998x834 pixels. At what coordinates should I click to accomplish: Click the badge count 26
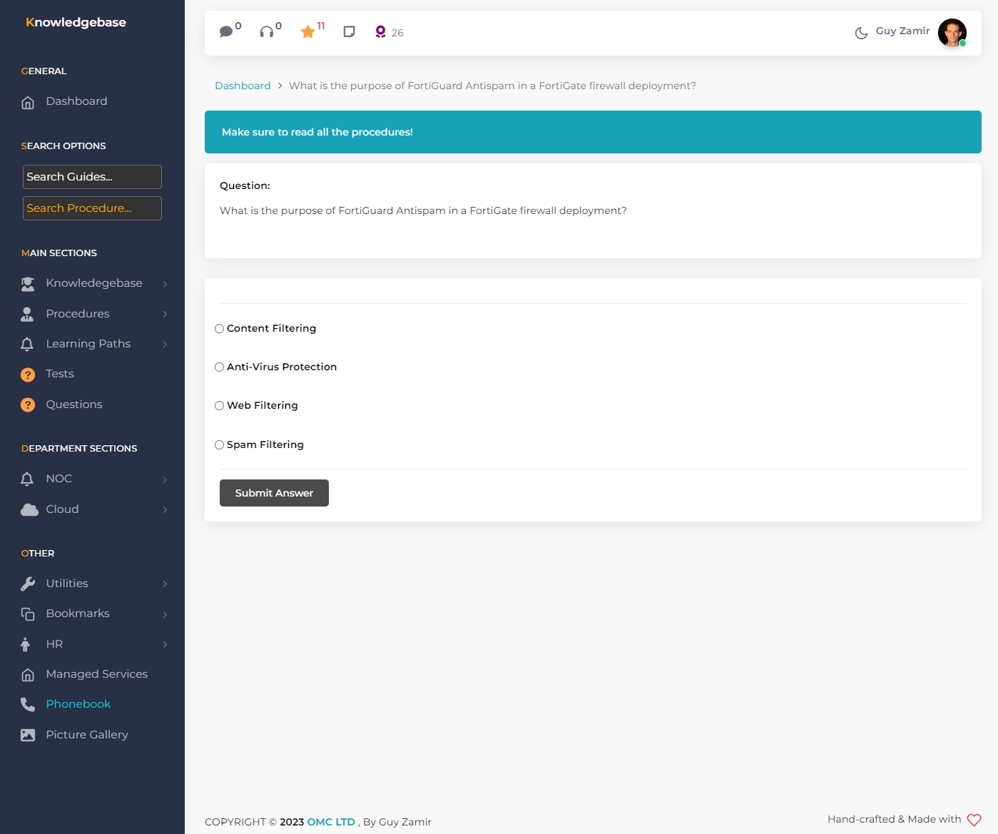click(x=397, y=33)
